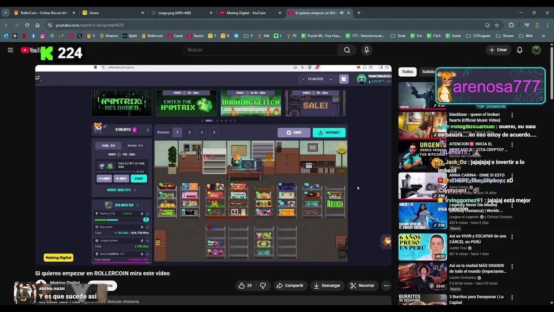Open the Making Digital channel link
Image resolution: width=554 pixels, height=312 pixels.
coord(64,283)
